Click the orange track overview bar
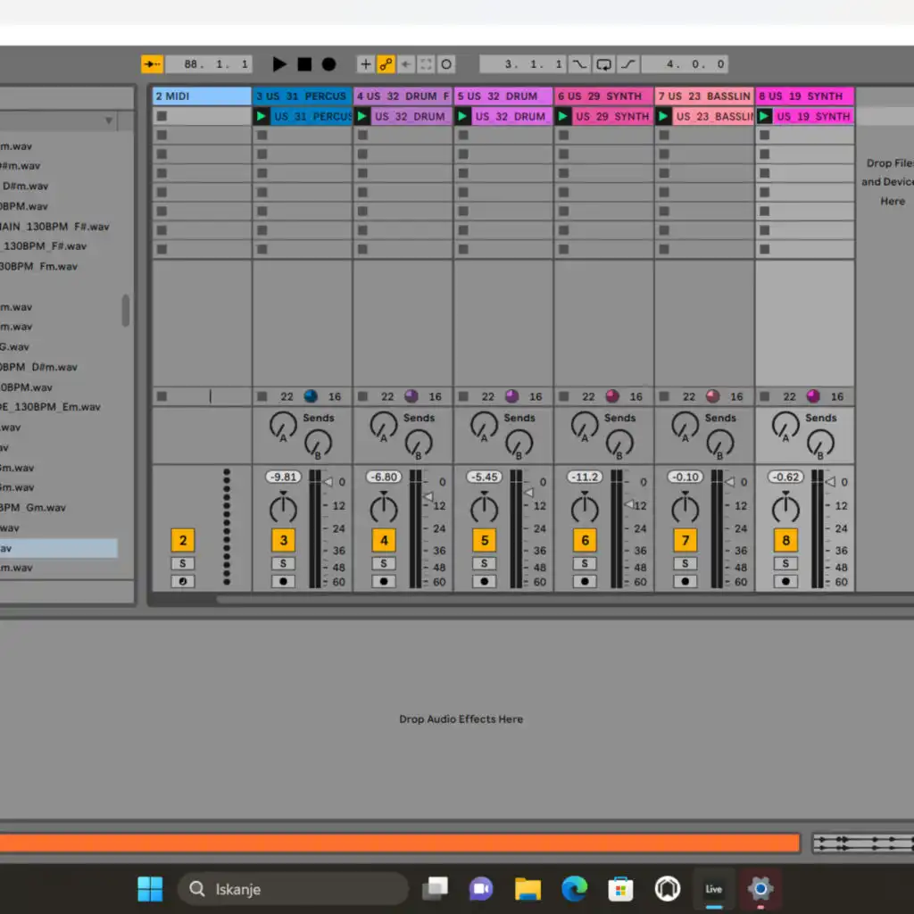The height and width of the screenshot is (914, 914). (x=400, y=843)
